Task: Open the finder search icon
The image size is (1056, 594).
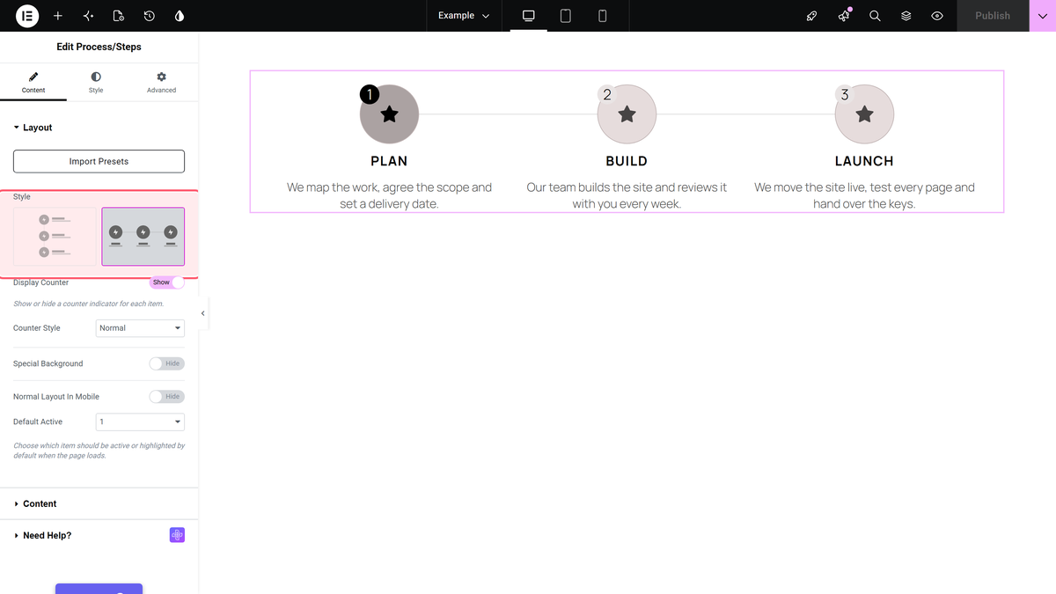Action: click(x=875, y=16)
